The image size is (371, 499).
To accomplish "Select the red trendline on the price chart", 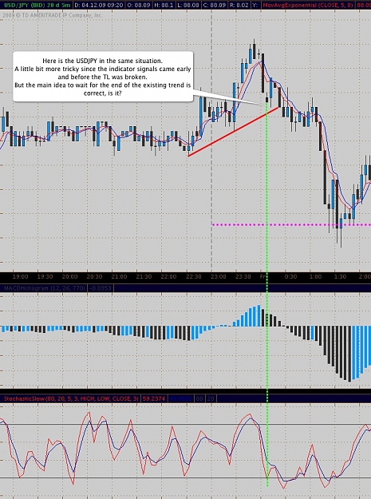I will click(233, 132).
